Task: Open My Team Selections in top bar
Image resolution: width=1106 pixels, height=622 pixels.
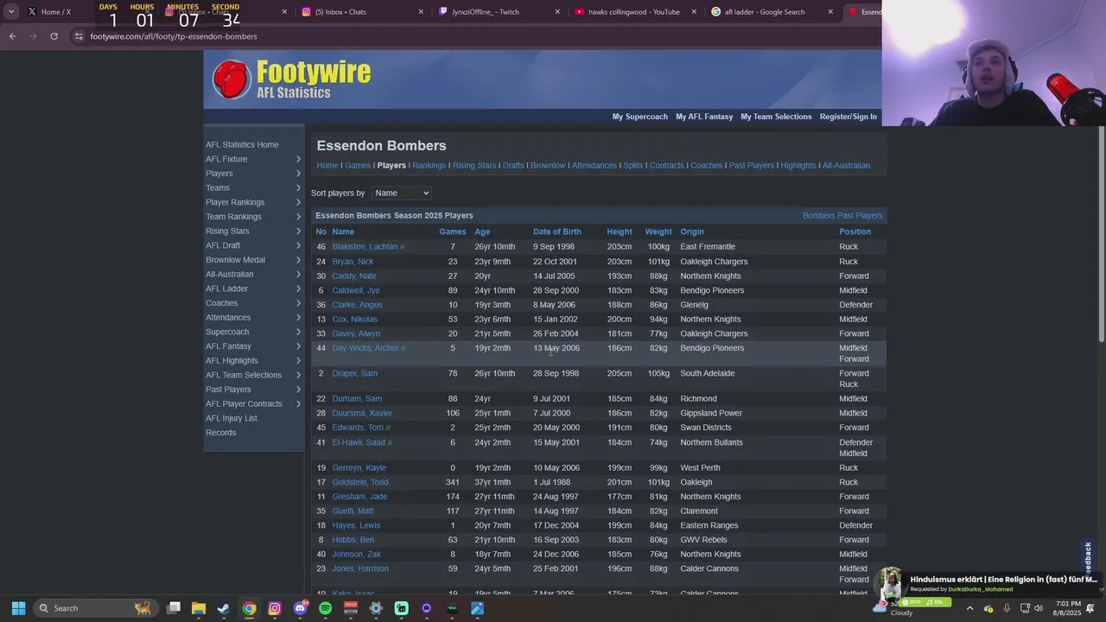Action: coord(776,117)
